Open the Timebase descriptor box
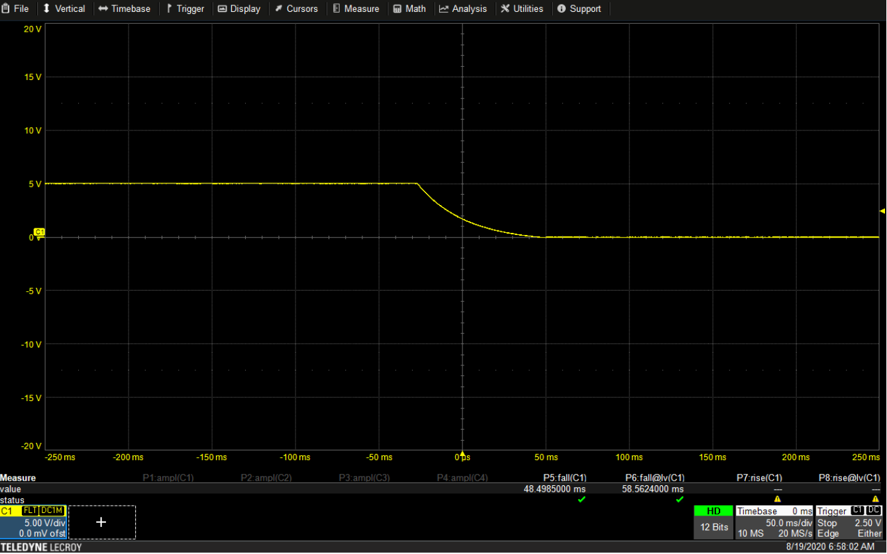This screenshot has width=887, height=554. point(774,522)
